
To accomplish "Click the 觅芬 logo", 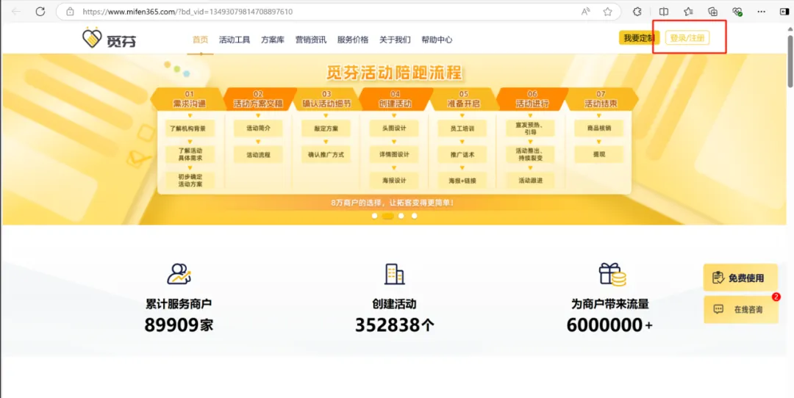I will click(109, 40).
